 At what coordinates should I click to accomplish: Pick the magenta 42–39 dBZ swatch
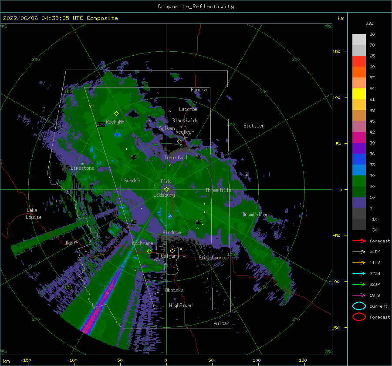(x=359, y=138)
